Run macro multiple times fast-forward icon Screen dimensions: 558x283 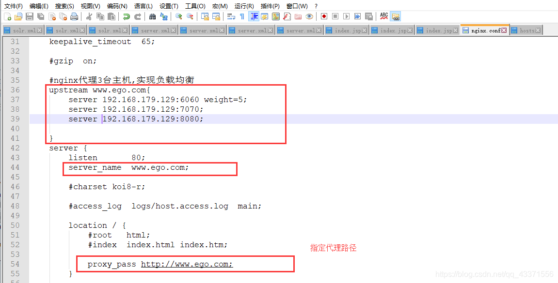click(x=357, y=16)
